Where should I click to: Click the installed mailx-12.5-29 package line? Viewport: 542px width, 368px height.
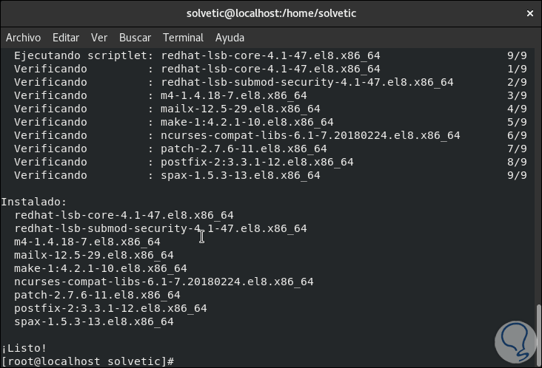93,255
